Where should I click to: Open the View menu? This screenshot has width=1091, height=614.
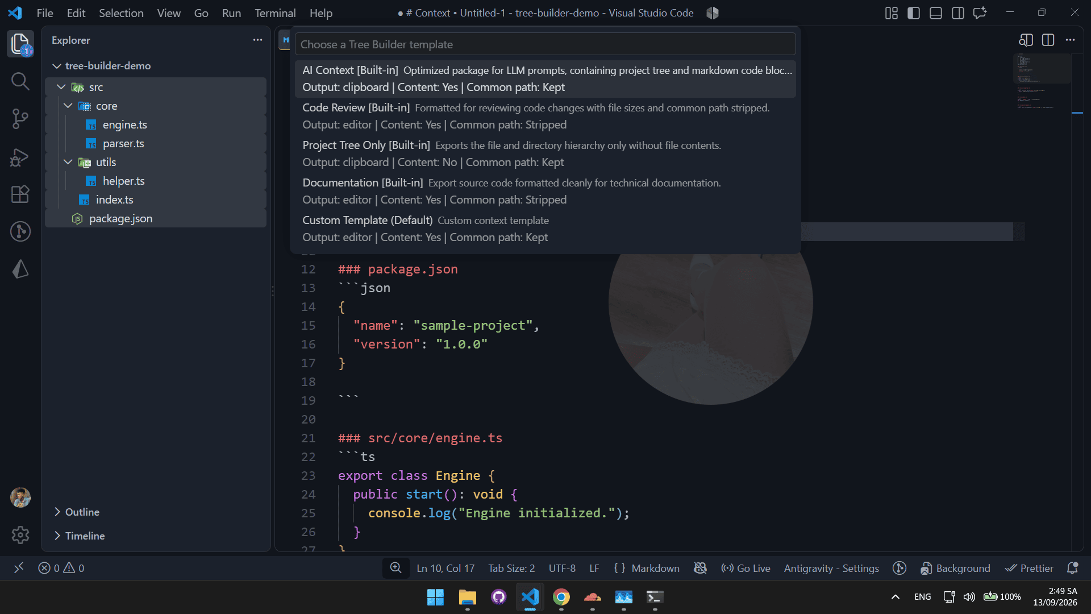[169, 13]
